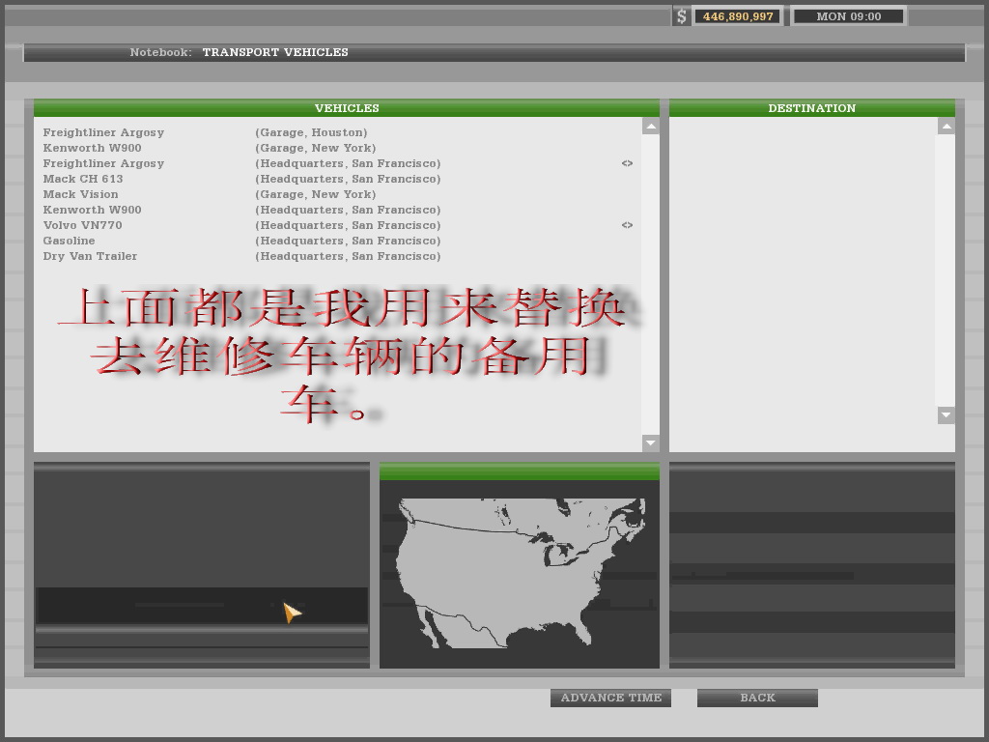
Task: Click the DESTINATION panel header
Action: pyautogui.click(x=811, y=108)
